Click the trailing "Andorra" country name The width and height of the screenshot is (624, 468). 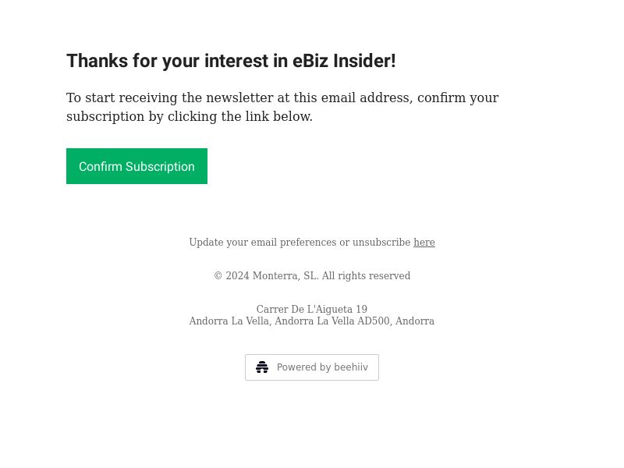(415, 321)
